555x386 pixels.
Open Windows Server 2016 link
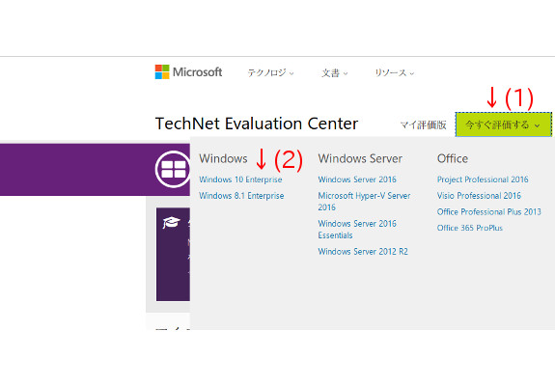357,179
